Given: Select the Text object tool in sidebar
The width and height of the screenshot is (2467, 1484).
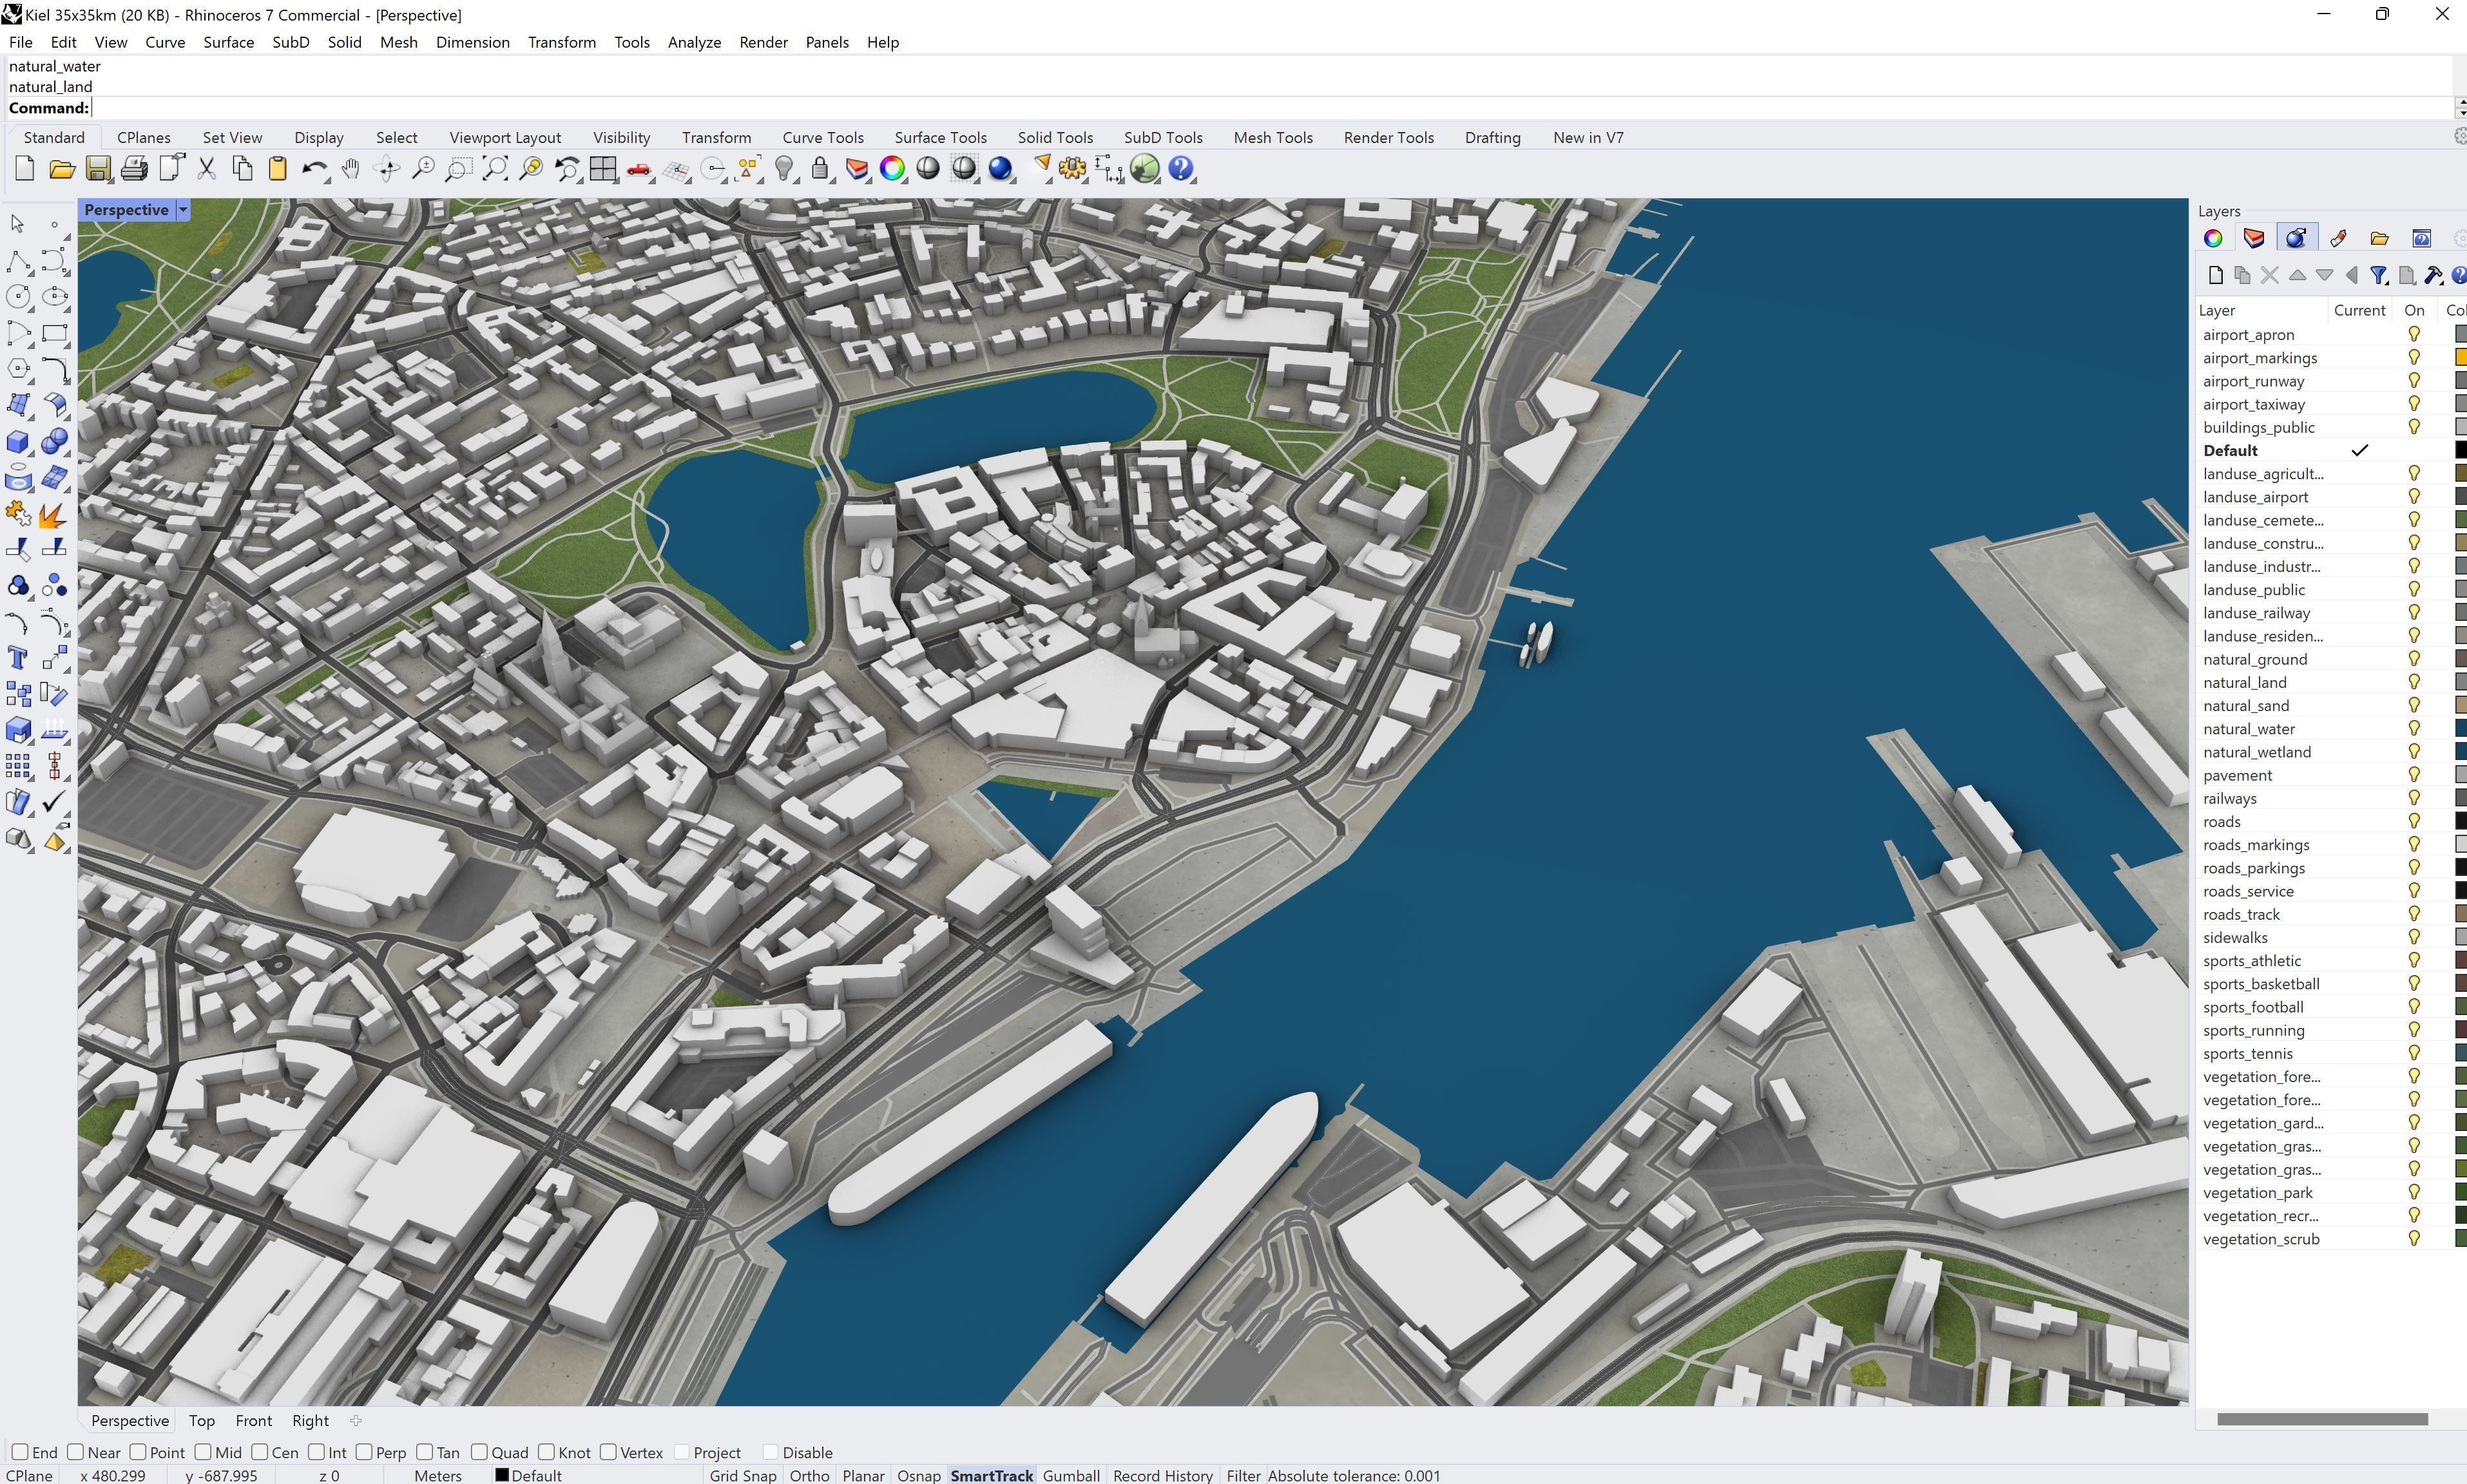Looking at the screenshot, I should (18, 658).
